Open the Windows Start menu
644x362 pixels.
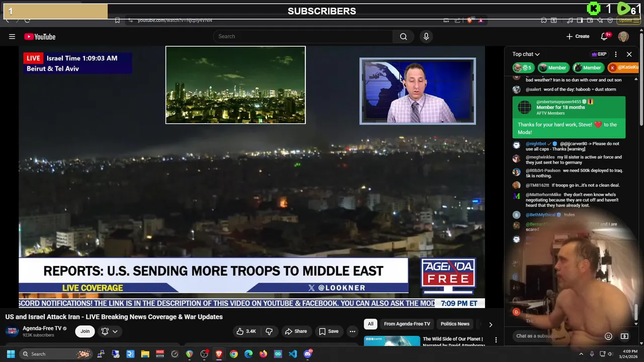tap(11, 354)
